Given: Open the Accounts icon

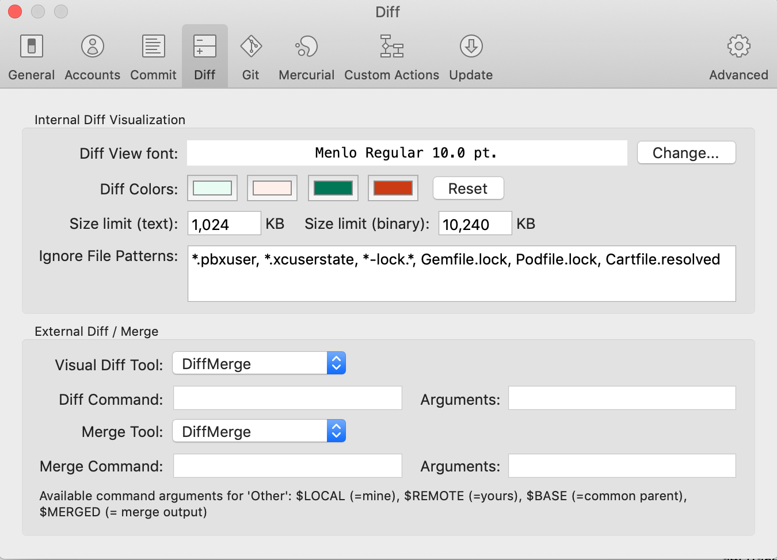Looking at the screenshot, I should (92, 55).
